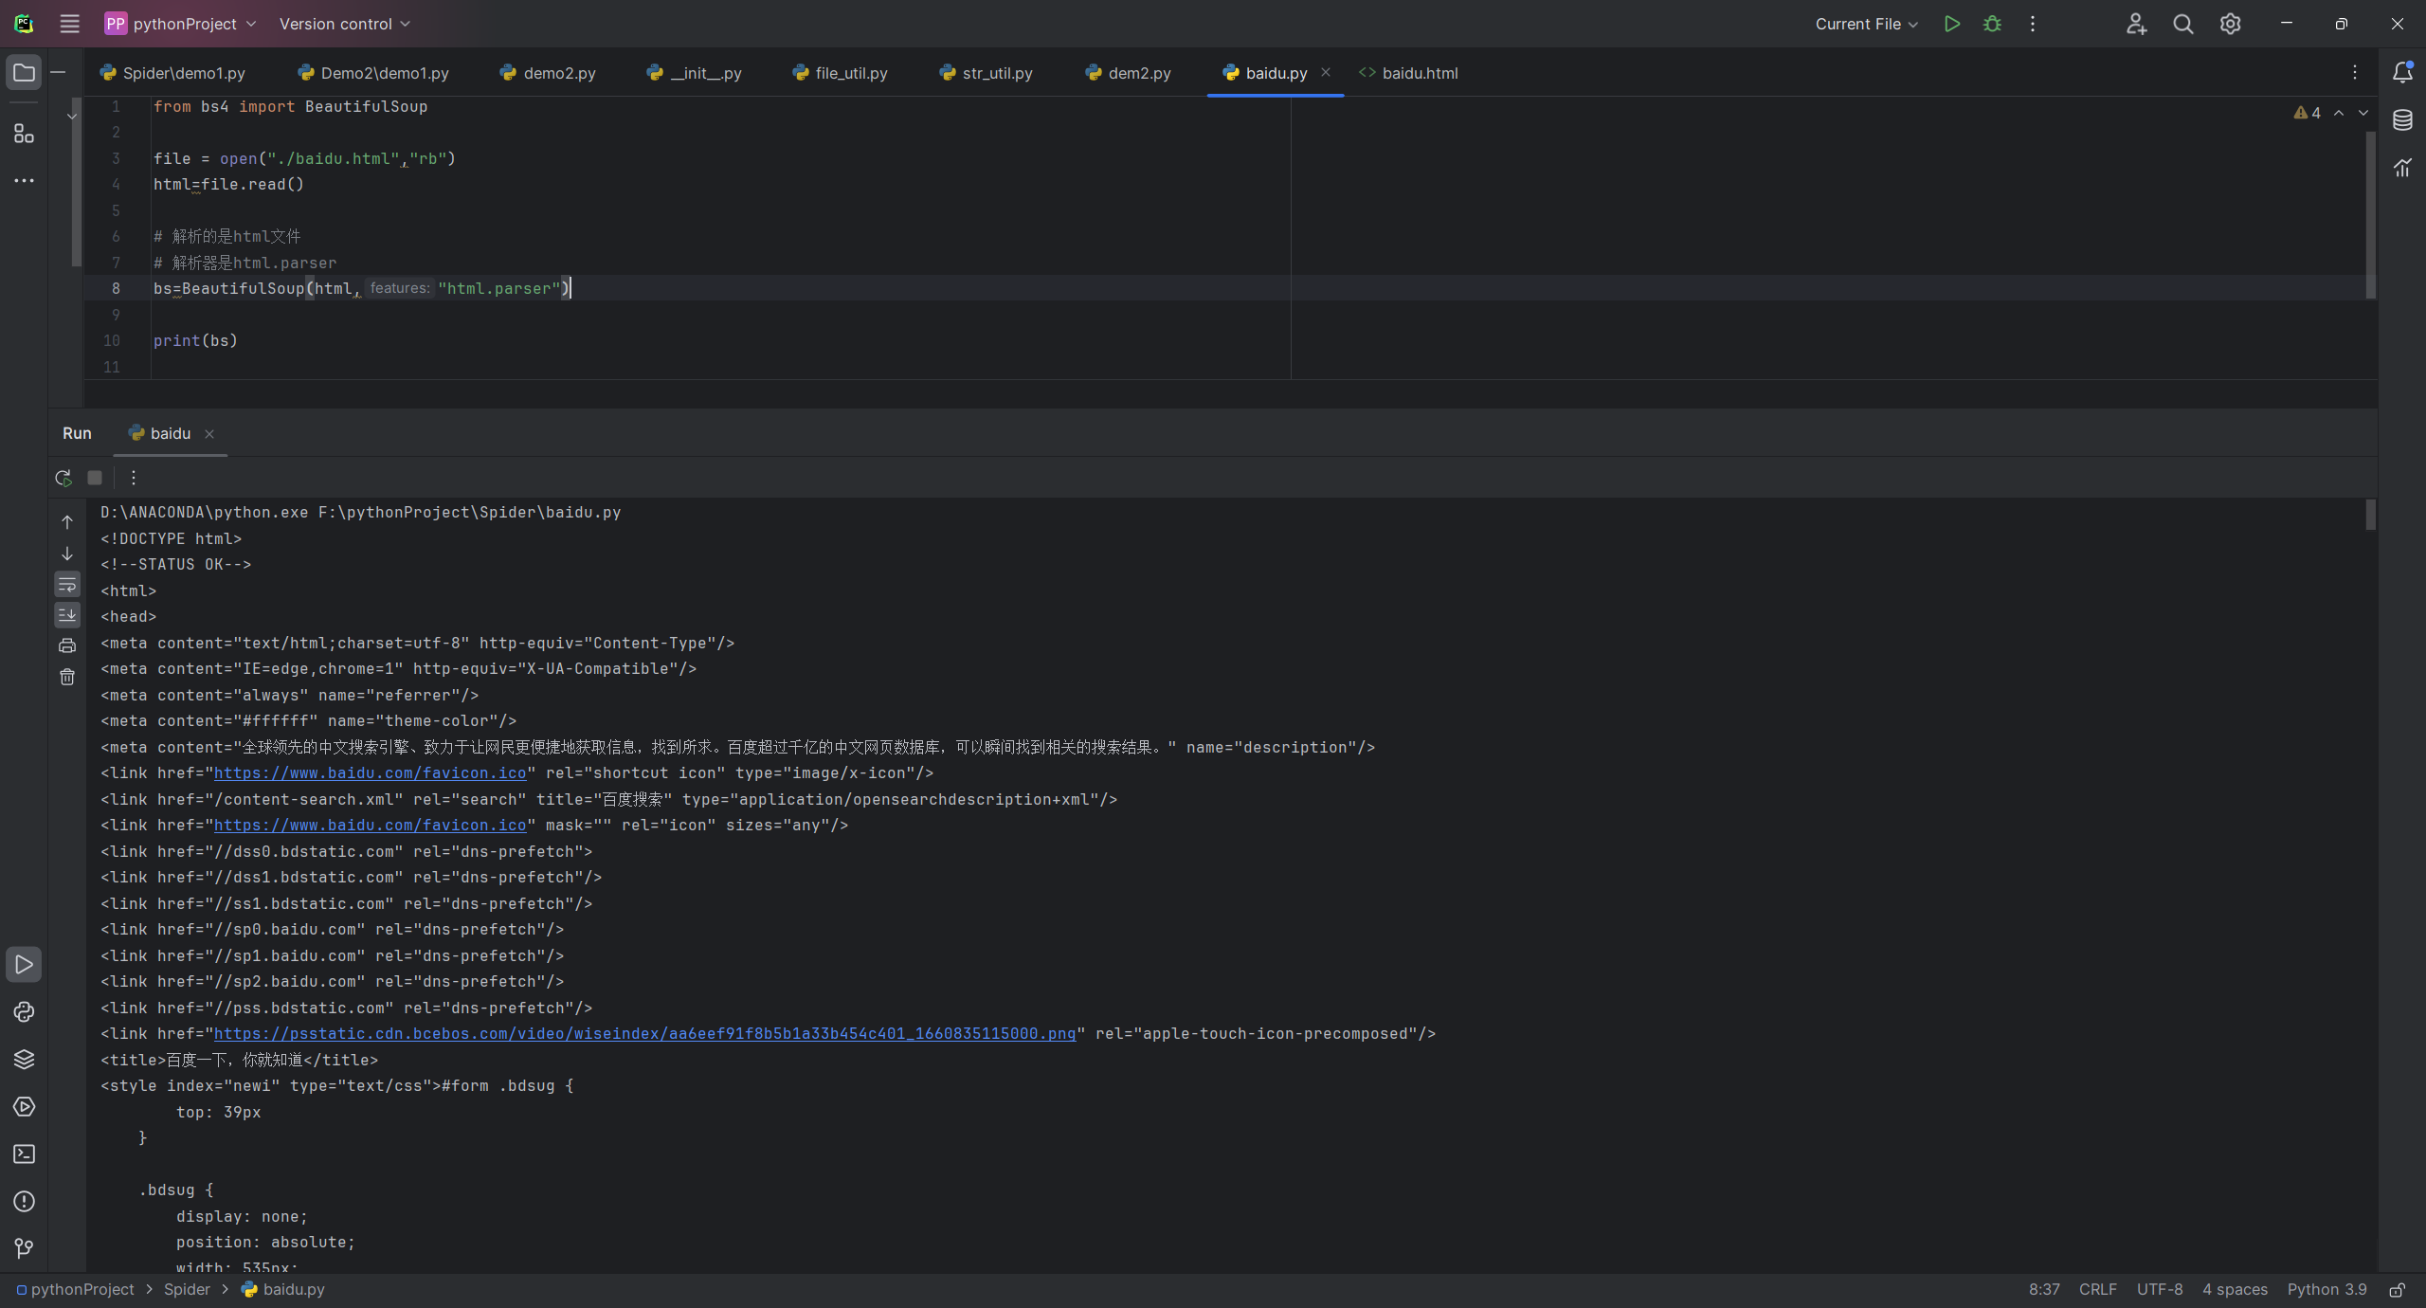Viewport: 2426px width, 1308px height.
Task: Switch to Spider\demo1.py tab
Action: [x=173, y=73]
